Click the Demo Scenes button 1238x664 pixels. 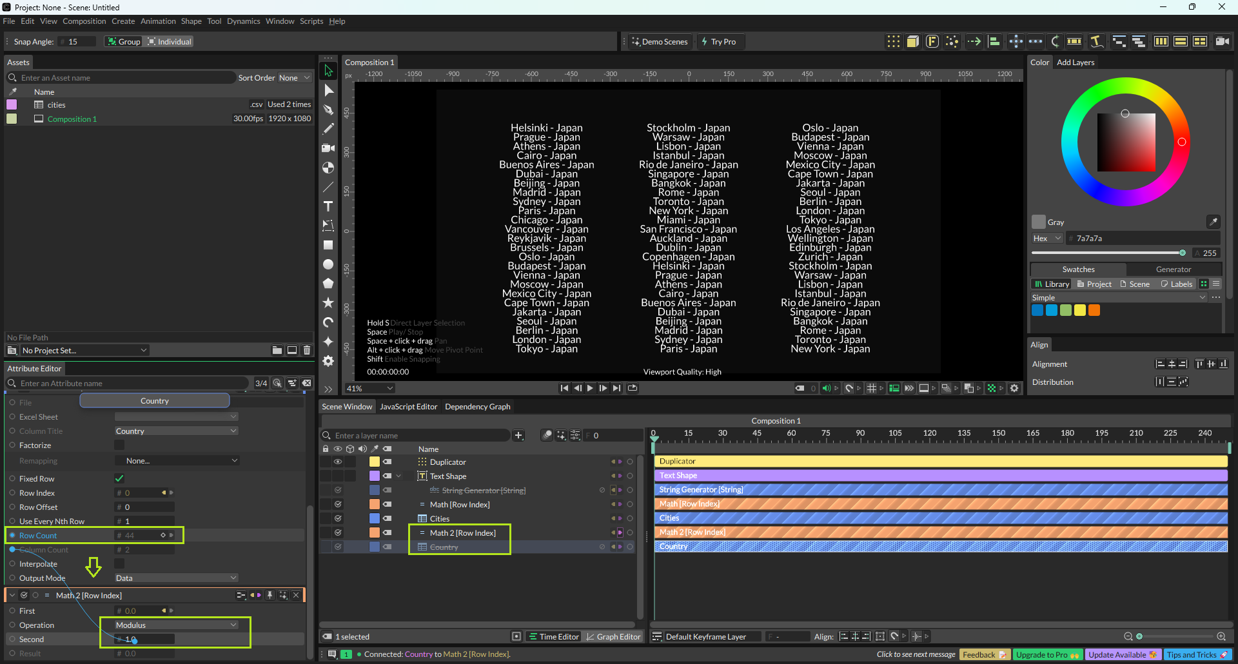[660, 42]
